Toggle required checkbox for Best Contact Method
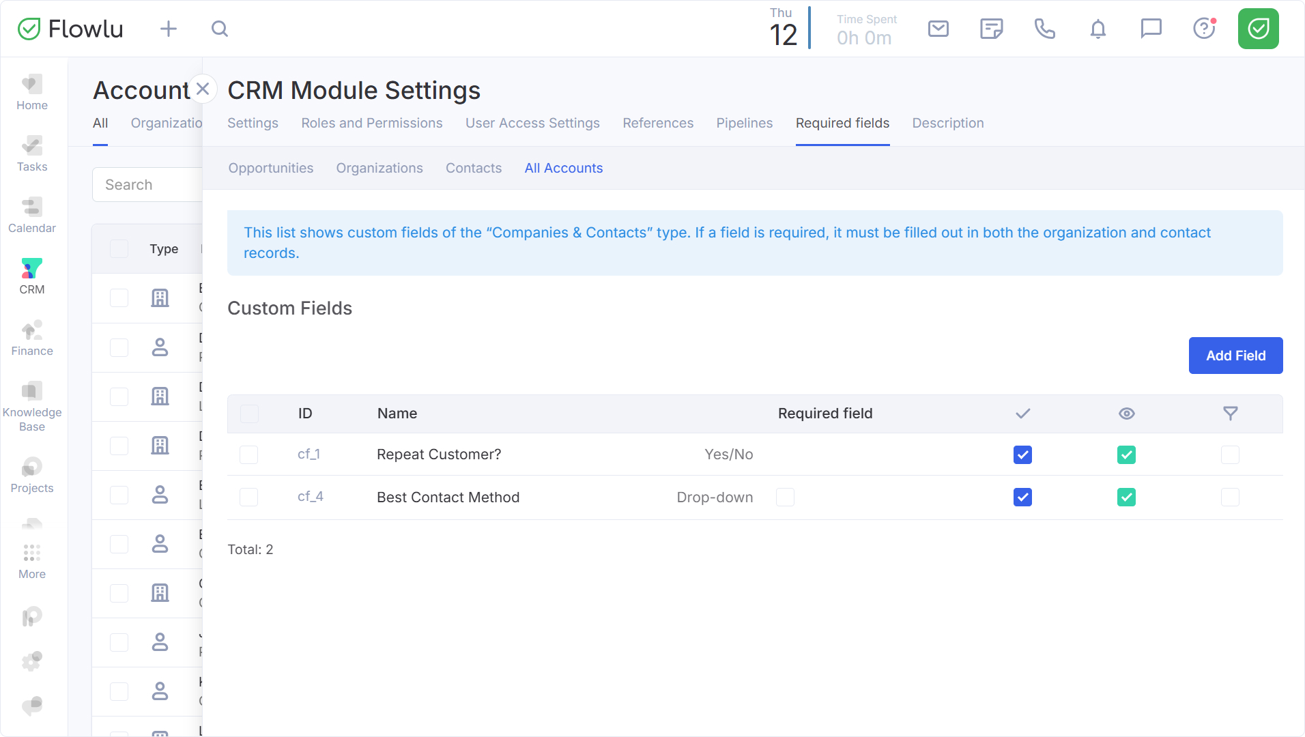The height and width of the screenshot is (737, 1305). 785,497
